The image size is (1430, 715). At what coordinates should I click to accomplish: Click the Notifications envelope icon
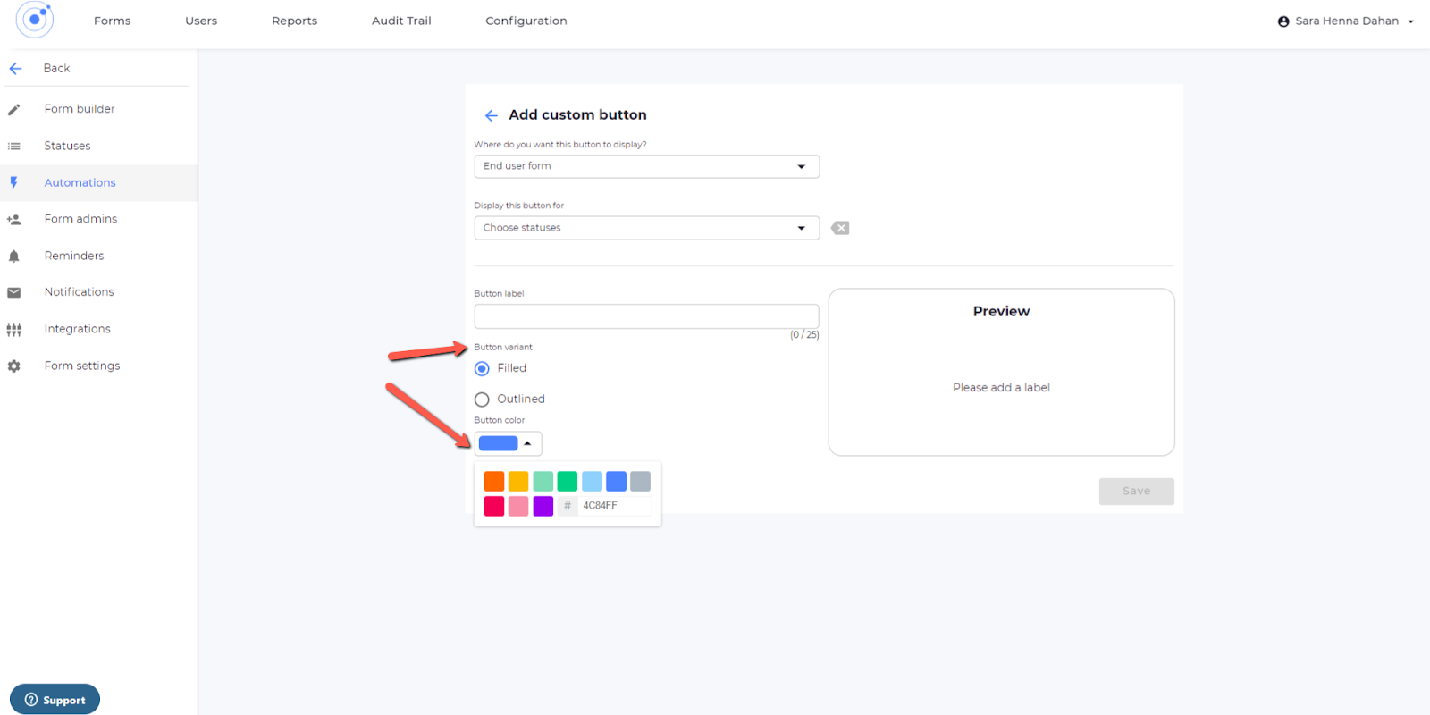14,293
